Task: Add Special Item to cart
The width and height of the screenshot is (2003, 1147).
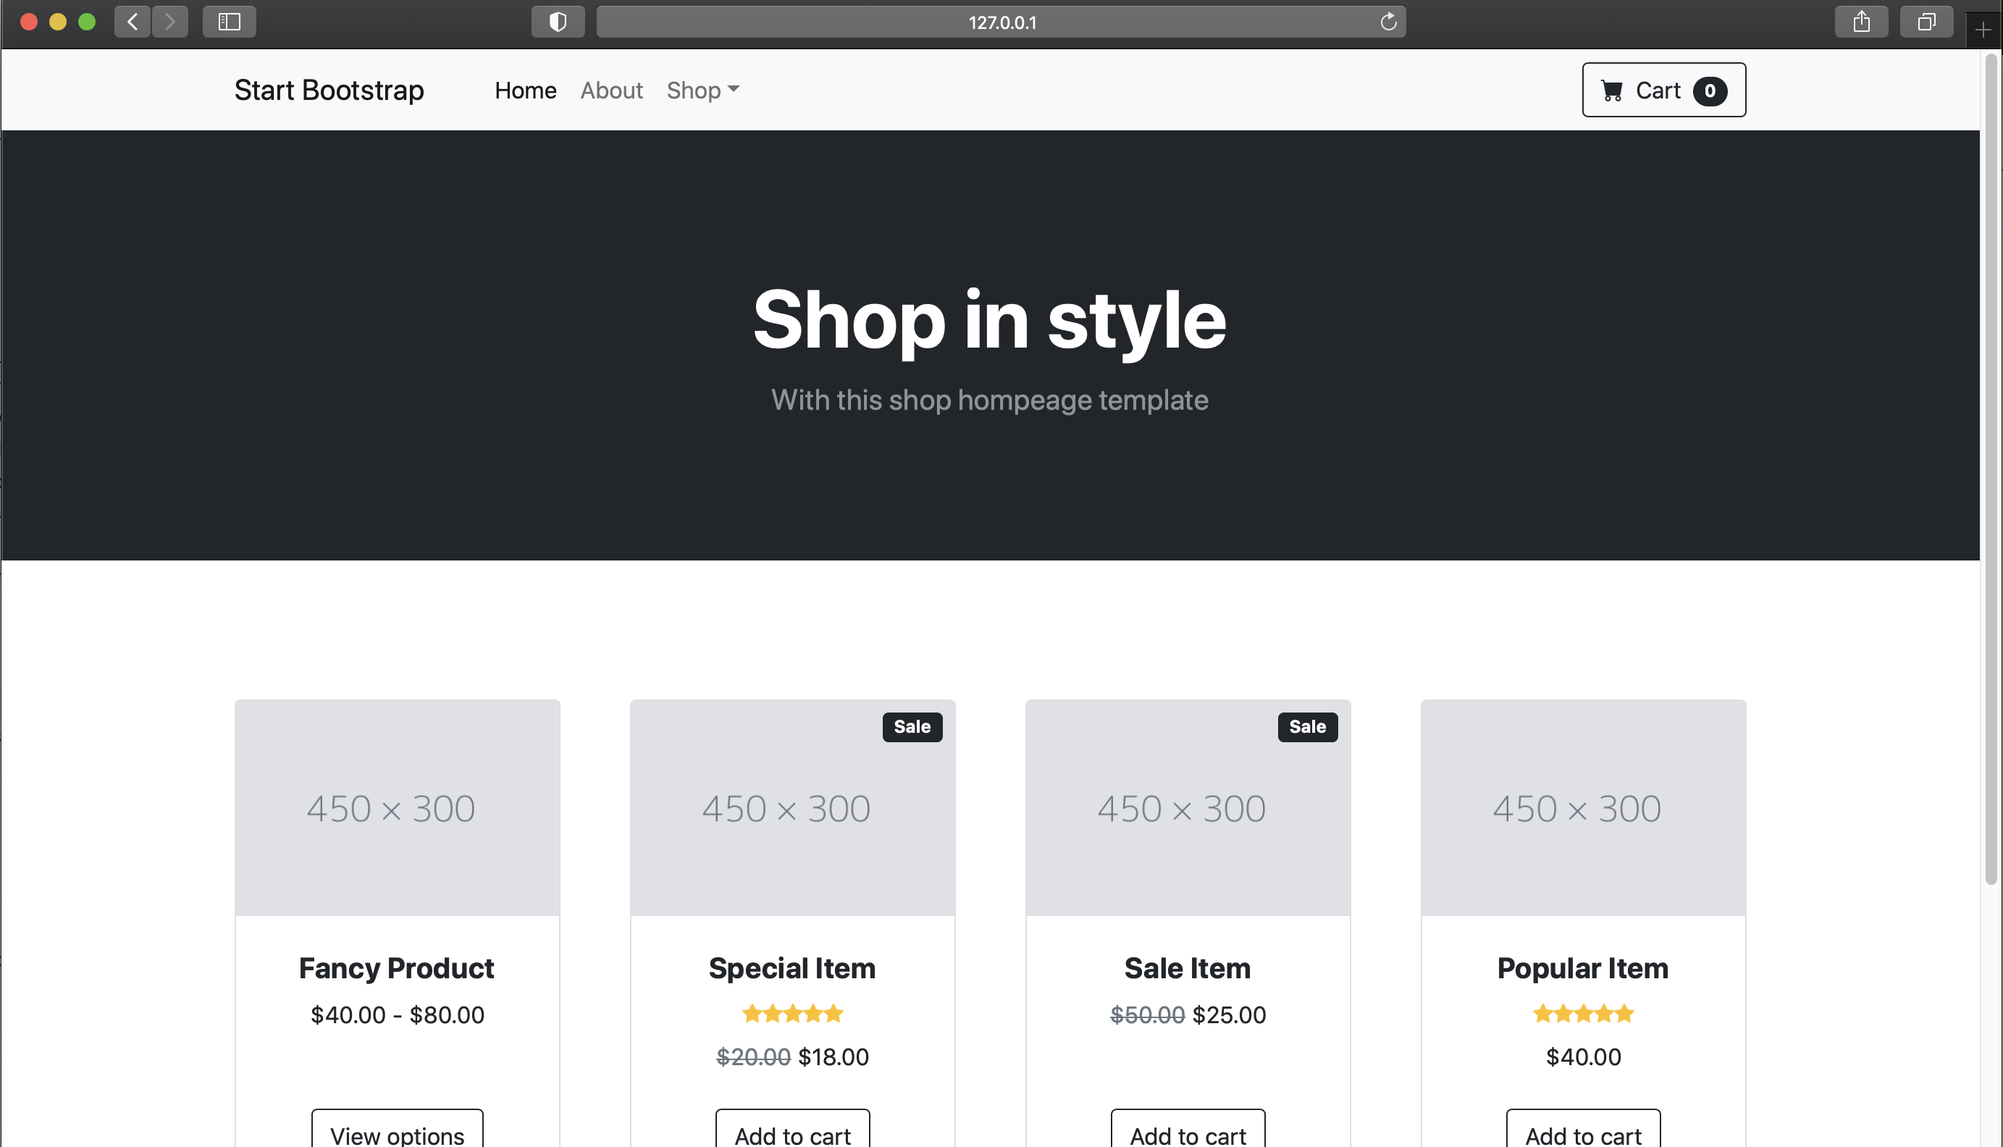Action: [792, 1133]
